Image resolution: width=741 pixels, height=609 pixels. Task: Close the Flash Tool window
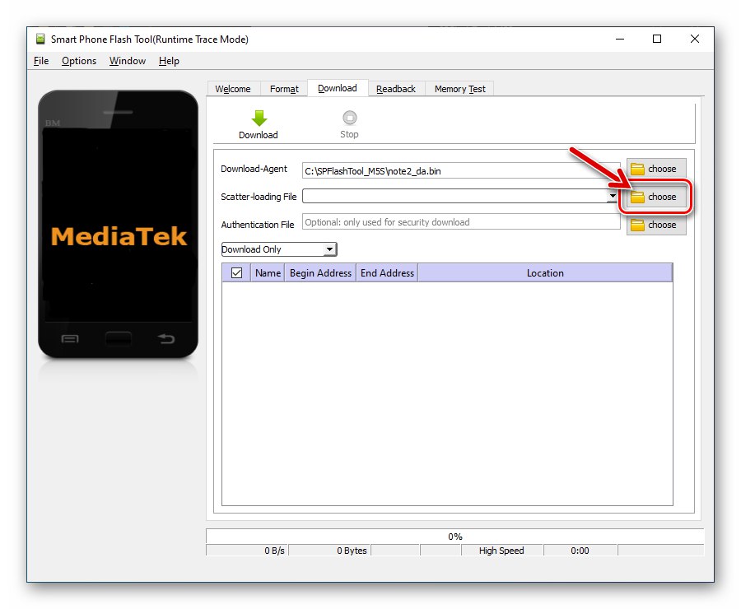(695, 39)
